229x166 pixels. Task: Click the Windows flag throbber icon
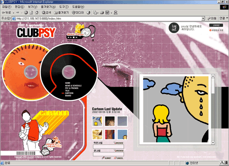pos(224,7)
